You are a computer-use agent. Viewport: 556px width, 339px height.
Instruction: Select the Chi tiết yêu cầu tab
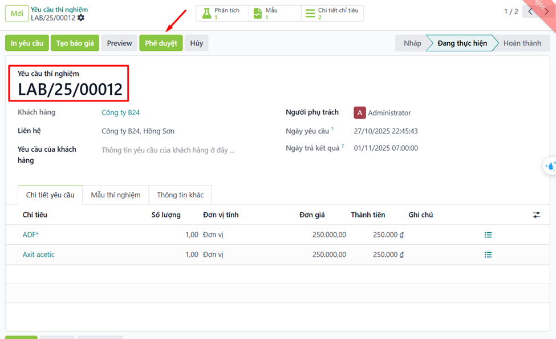[x=50, y=195]
